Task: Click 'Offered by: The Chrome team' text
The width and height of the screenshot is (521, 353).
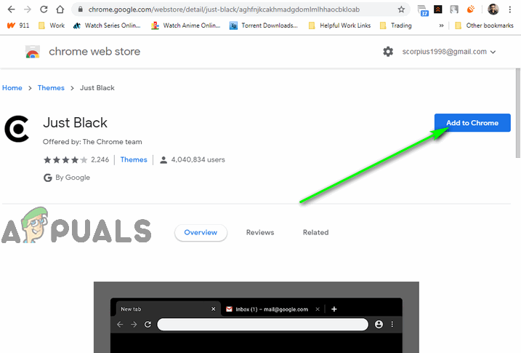Action: point(92,142)
